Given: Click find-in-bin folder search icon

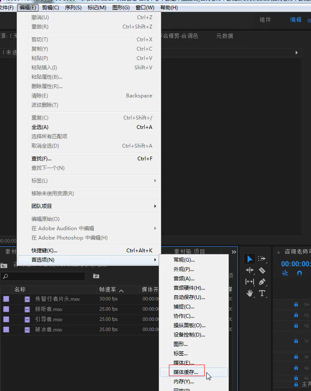Looking at the screenshot, I should click(x=96, y=276).
